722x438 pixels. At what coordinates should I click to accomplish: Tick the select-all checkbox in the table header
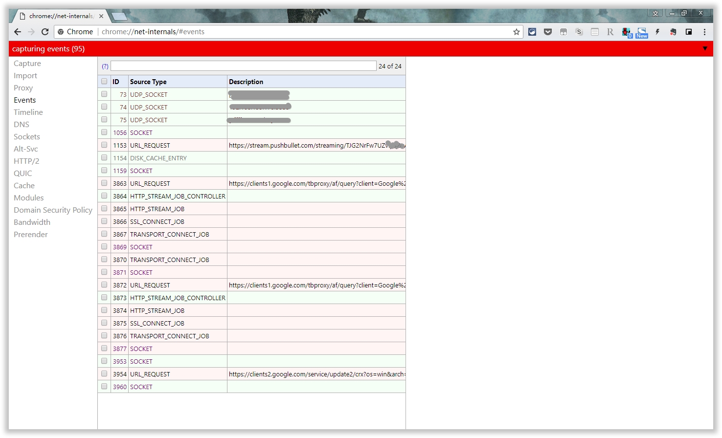104,82
